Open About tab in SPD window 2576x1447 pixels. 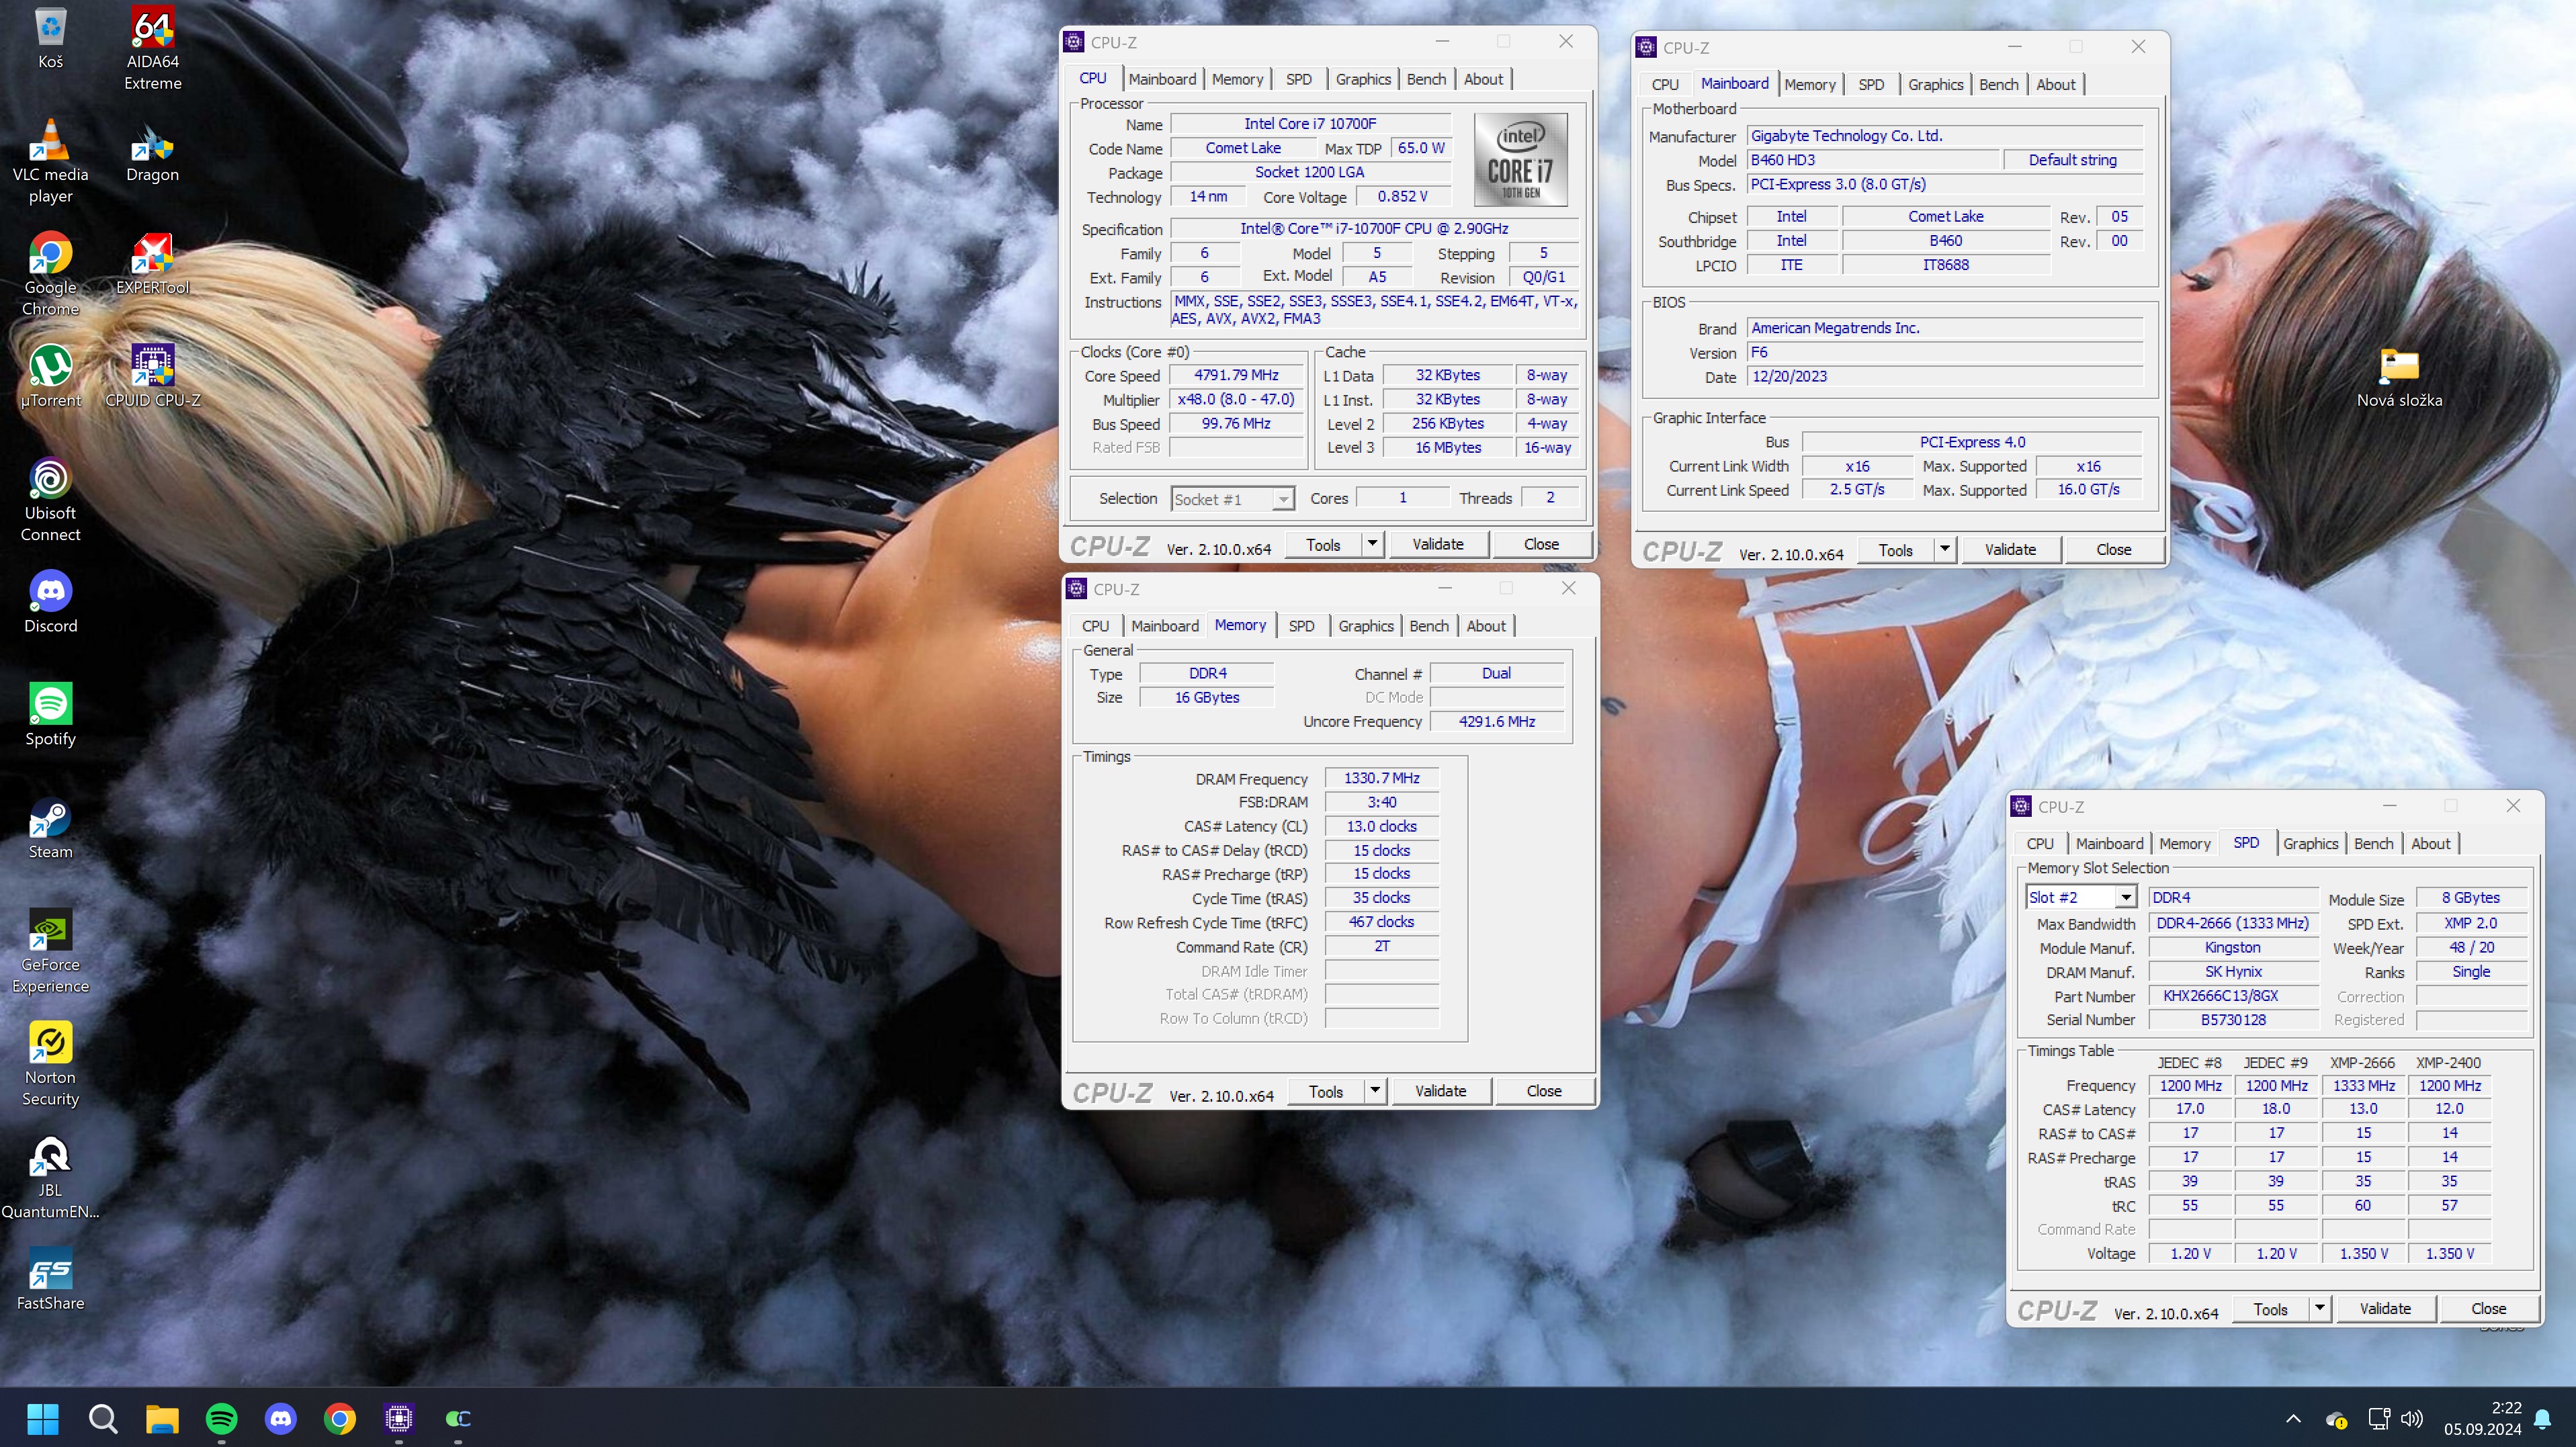point(2430,844)
